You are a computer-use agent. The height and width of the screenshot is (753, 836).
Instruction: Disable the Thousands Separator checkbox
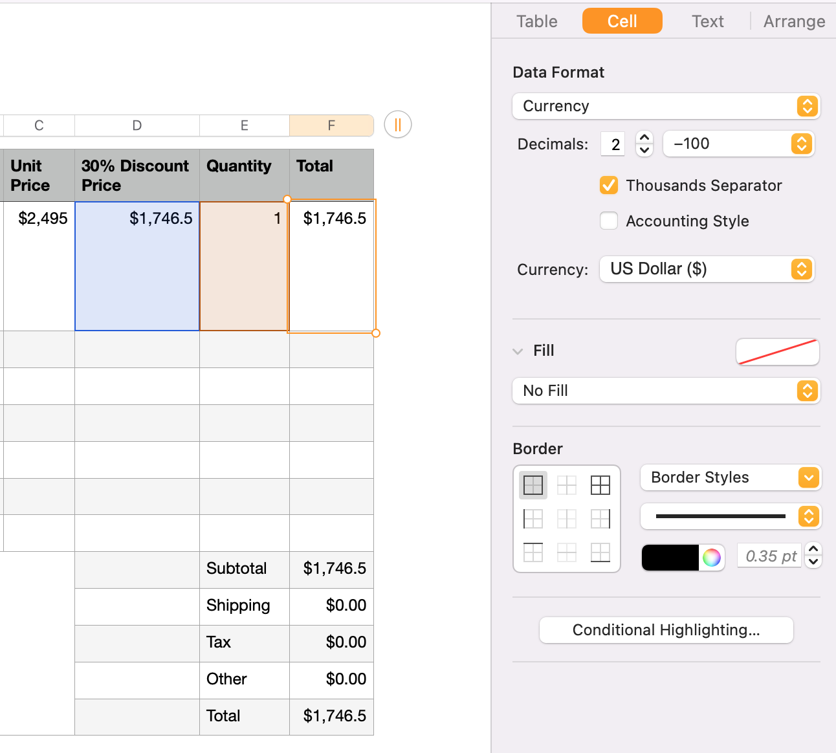point(609,185)
